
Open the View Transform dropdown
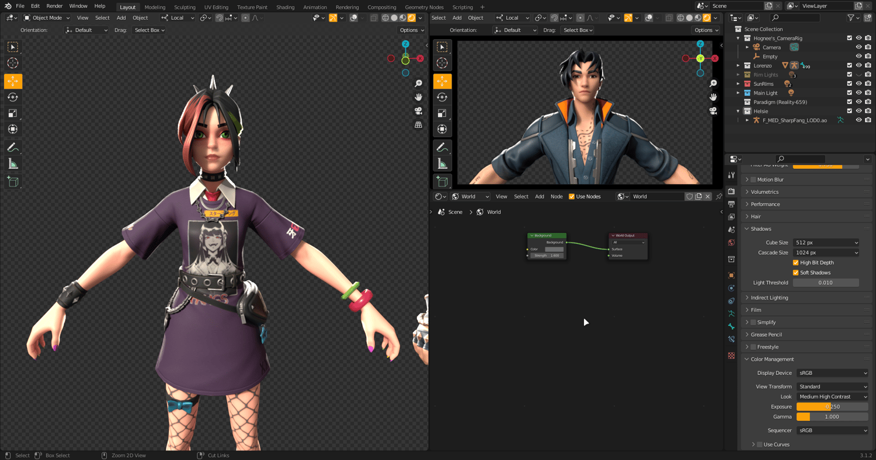[832, 386]
